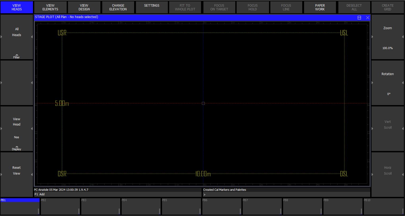The width and height of the screenshot is (405, 216).
Task: Click the All Heads Filter control
Action: (17, 37)
